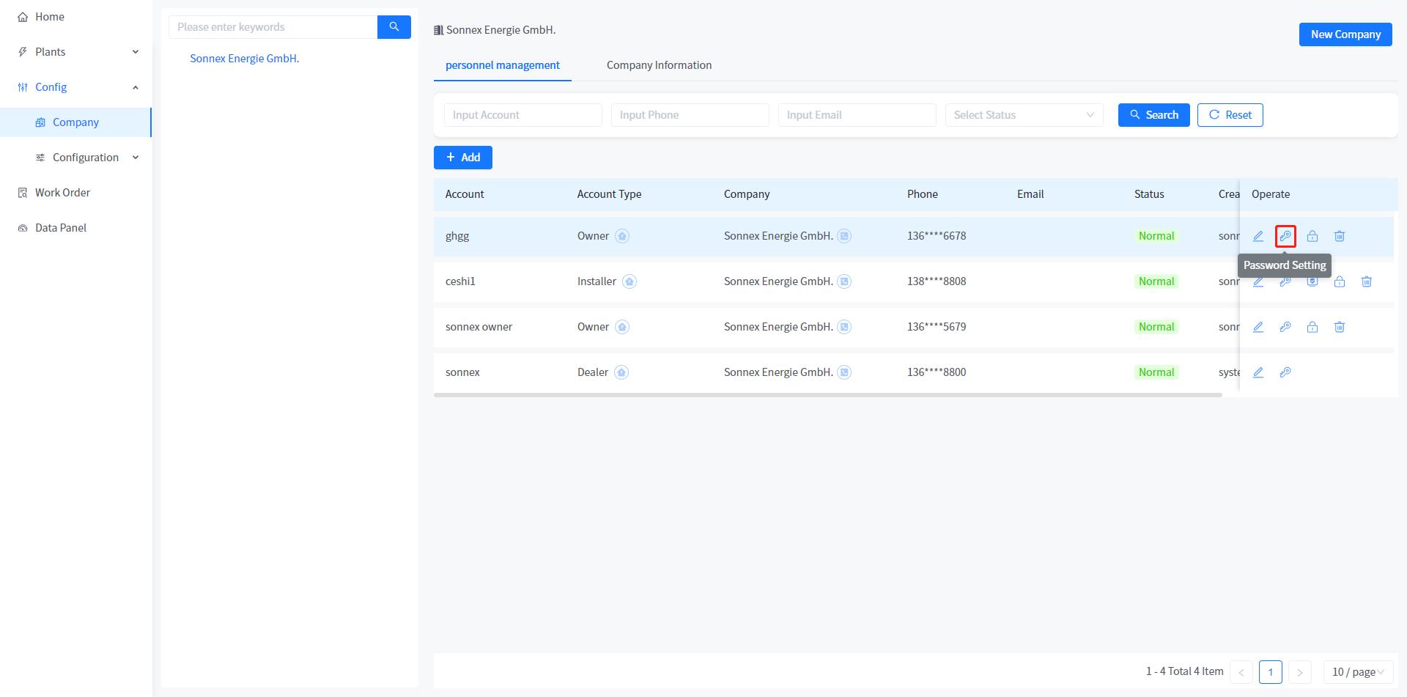Expand the Plants menu in the sidebar

76,52
